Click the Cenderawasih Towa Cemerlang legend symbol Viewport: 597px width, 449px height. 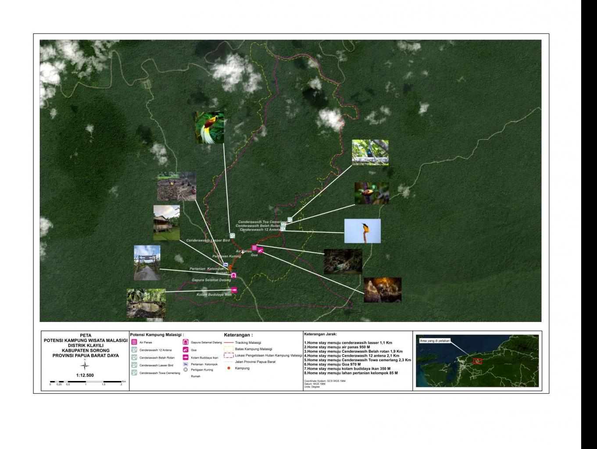[x=134, y=373]
